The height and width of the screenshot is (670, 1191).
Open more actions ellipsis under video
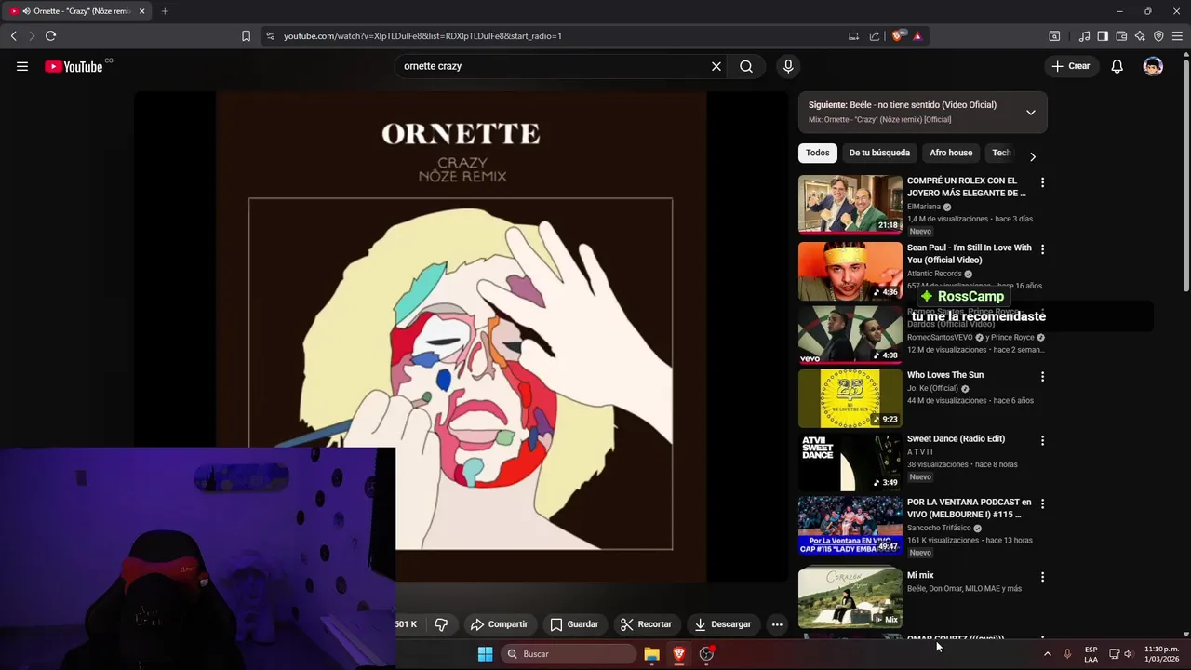coord(777,624)
